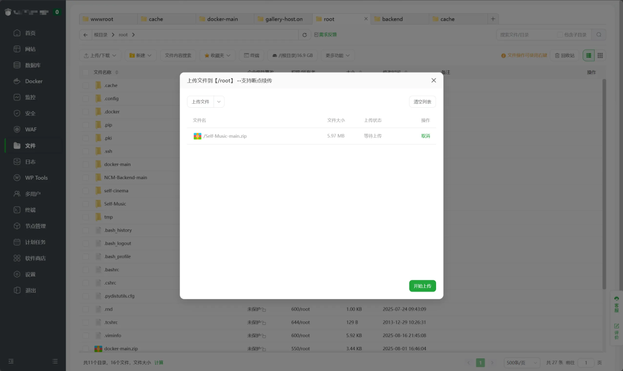Click the 计算 size calculation link

point(159,363)
